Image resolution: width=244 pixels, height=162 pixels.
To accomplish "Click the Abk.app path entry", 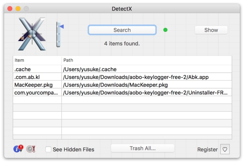I will (x=136, y=77).
